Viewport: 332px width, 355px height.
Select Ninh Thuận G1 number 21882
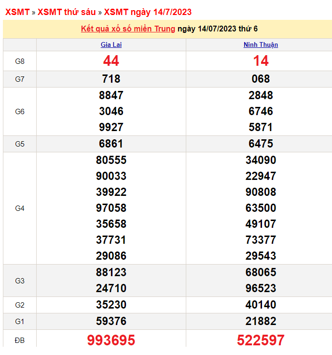pos(261,321)
